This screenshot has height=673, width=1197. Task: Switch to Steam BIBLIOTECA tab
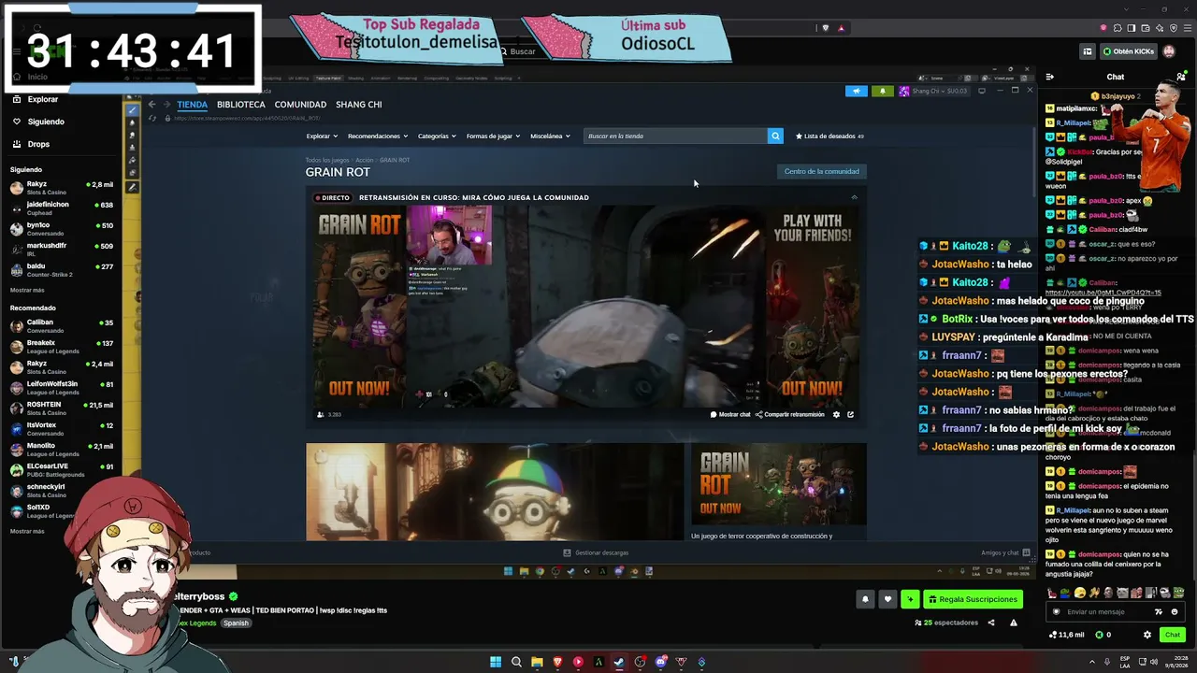241,105
